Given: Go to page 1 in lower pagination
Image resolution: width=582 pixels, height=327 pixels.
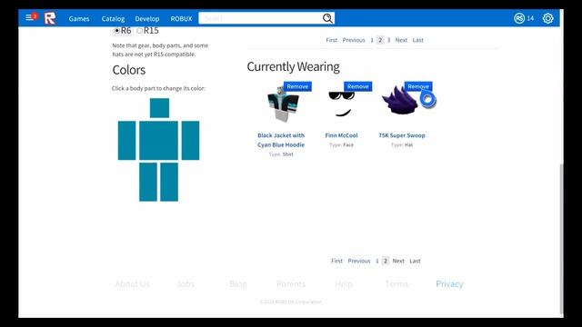Looking at the screenshot, I should (x=377, y=261).
